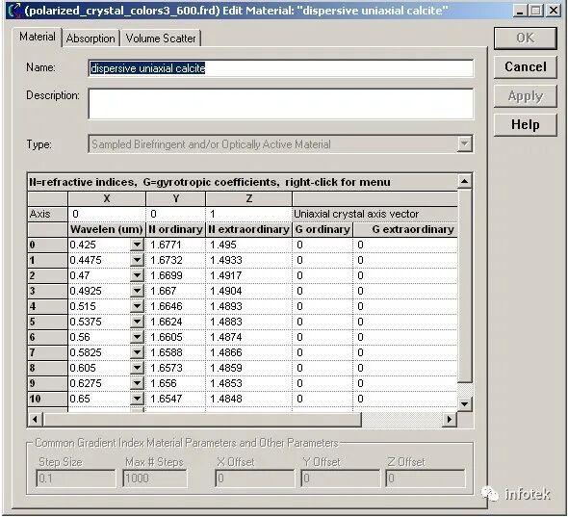Click the Help button
Viewport: 568px width, 517px height.
point(526,125)
